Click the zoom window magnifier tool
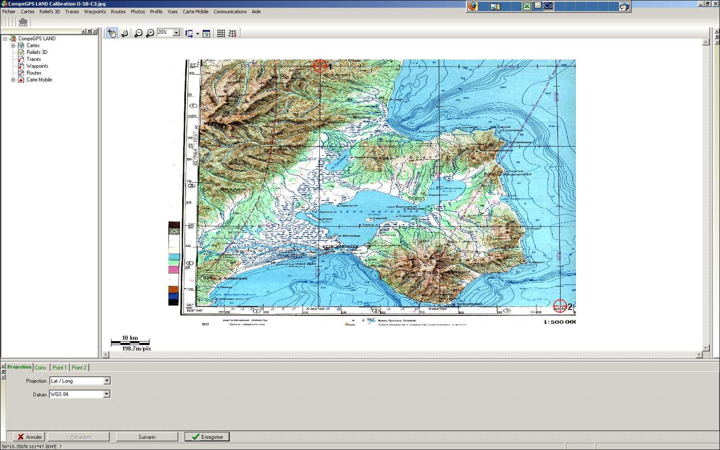 (124, 33)
